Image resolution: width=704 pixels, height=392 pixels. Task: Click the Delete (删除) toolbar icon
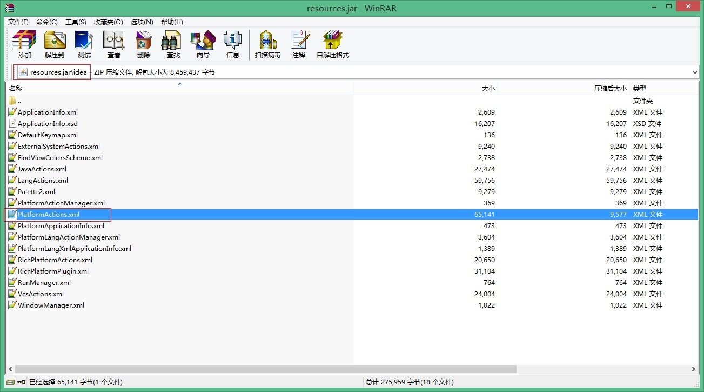(x=144, y=44)
